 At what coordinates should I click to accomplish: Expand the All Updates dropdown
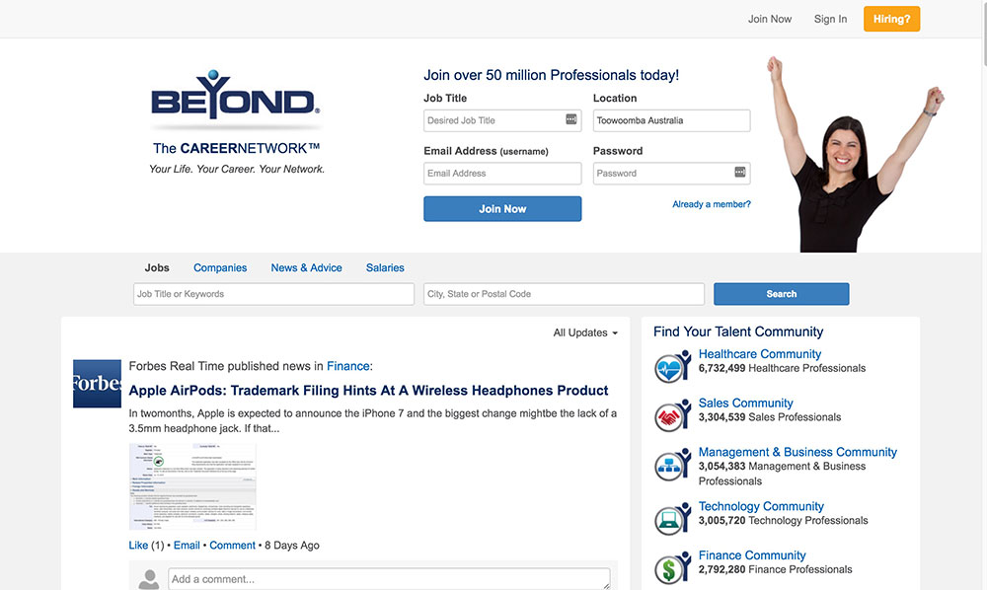pos(584,332)
